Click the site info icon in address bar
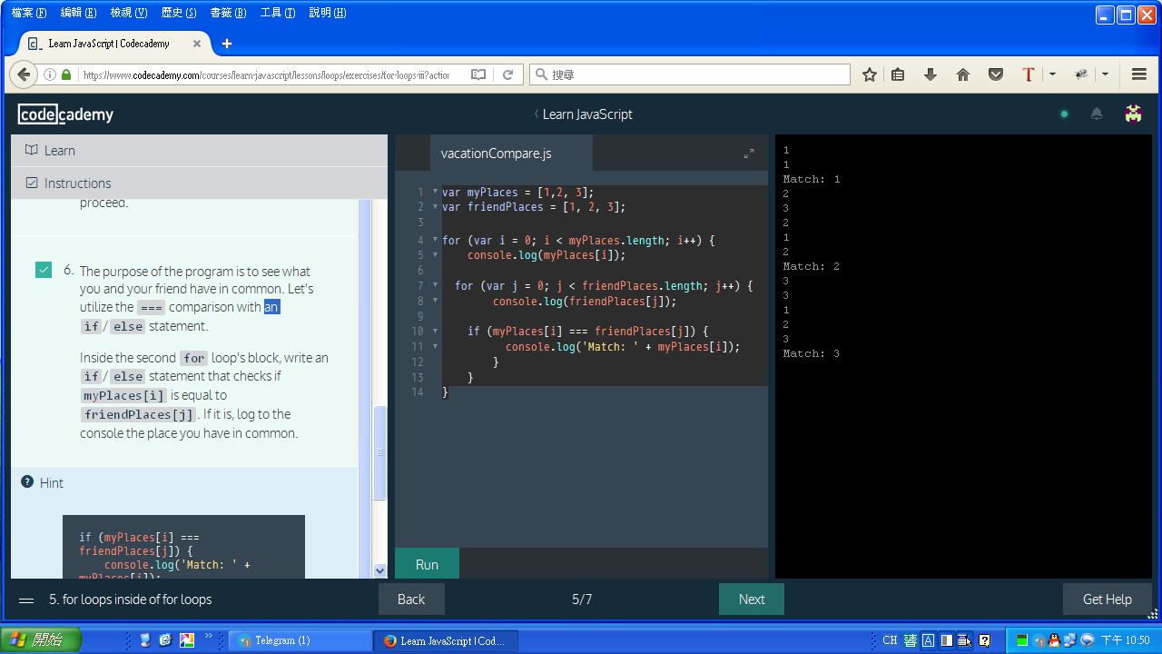Image resolution: width=1162 pixels, height=654 pixels. 50,74
